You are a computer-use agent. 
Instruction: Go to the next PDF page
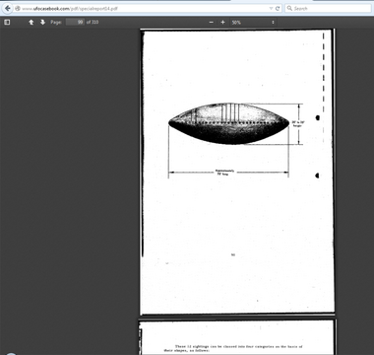click(x=42, y=22)
